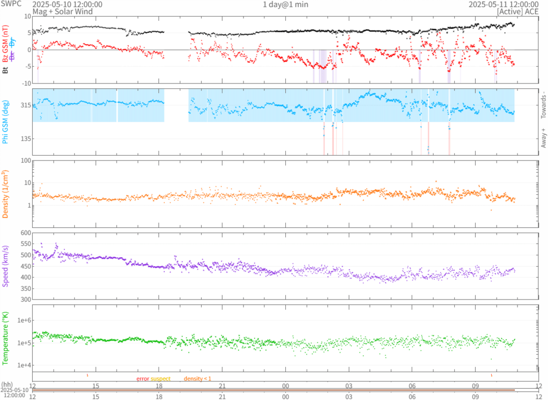Click the SWPC label in top corner
The image size is (548, 400).
[x=11, y=4]
